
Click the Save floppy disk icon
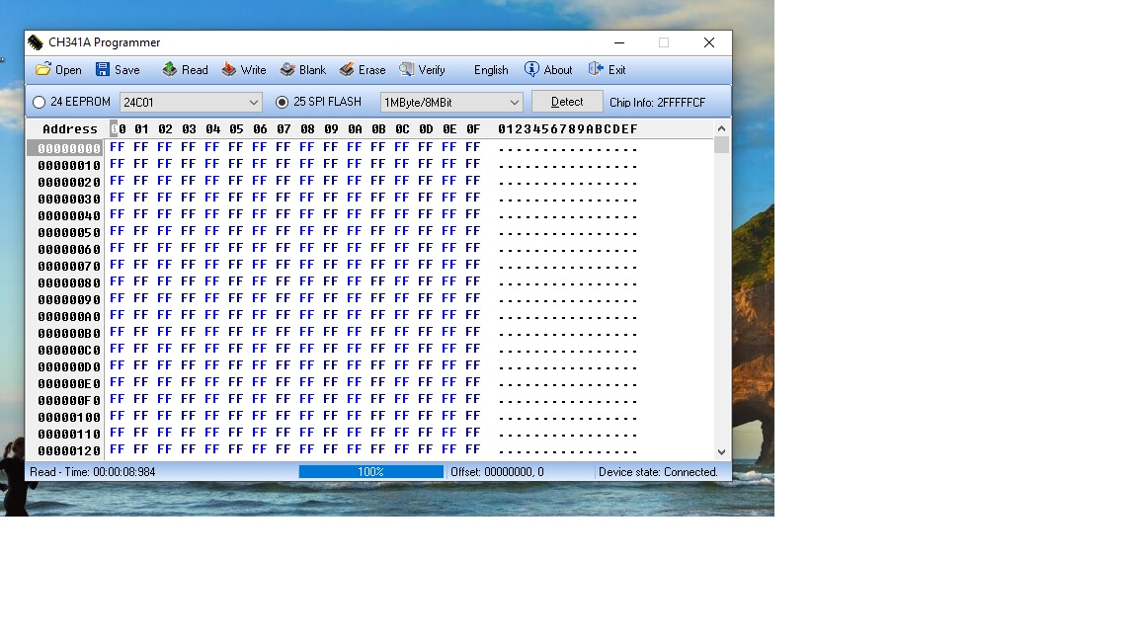tap(103, 70)
